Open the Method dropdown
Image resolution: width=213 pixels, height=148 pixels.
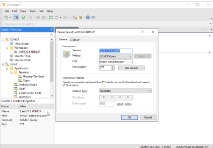pyautogui.click(x=116, y=56)
